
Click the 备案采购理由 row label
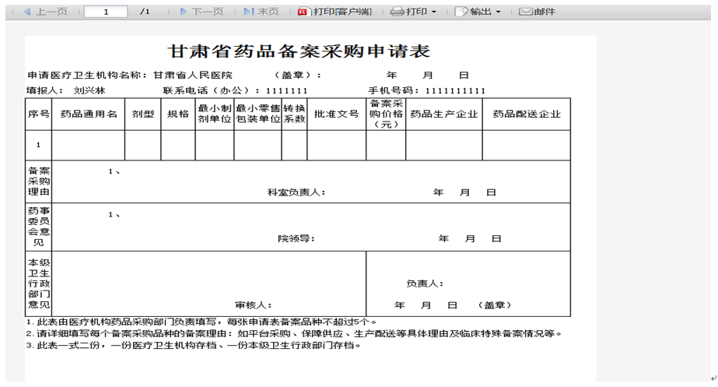[x=38, y=181]
